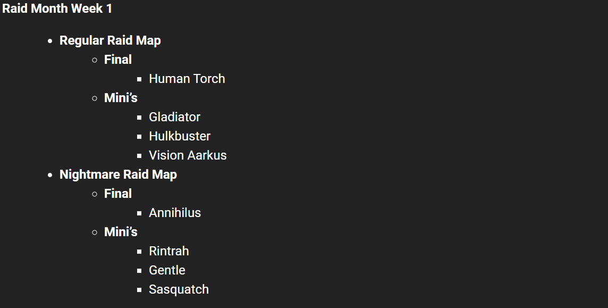Screen dimensions: 608x308
Task: Select Mini's heading under Nightmare Raid Map
Action: (121, 232)
